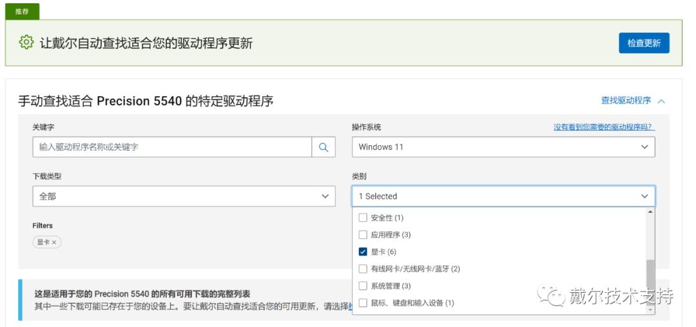Image resolution: width=696 pixels, height=327 pixels.
Task: Check 有线网卡/无线网卡/蓝牙 (2) checkbox
Action: [363, 269]
